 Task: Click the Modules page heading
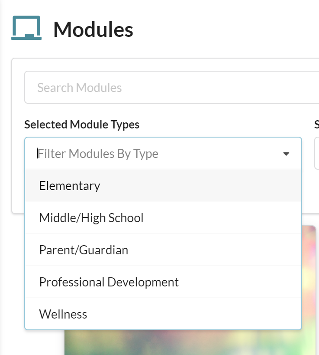pyautogui.click(x=93, y=29)
